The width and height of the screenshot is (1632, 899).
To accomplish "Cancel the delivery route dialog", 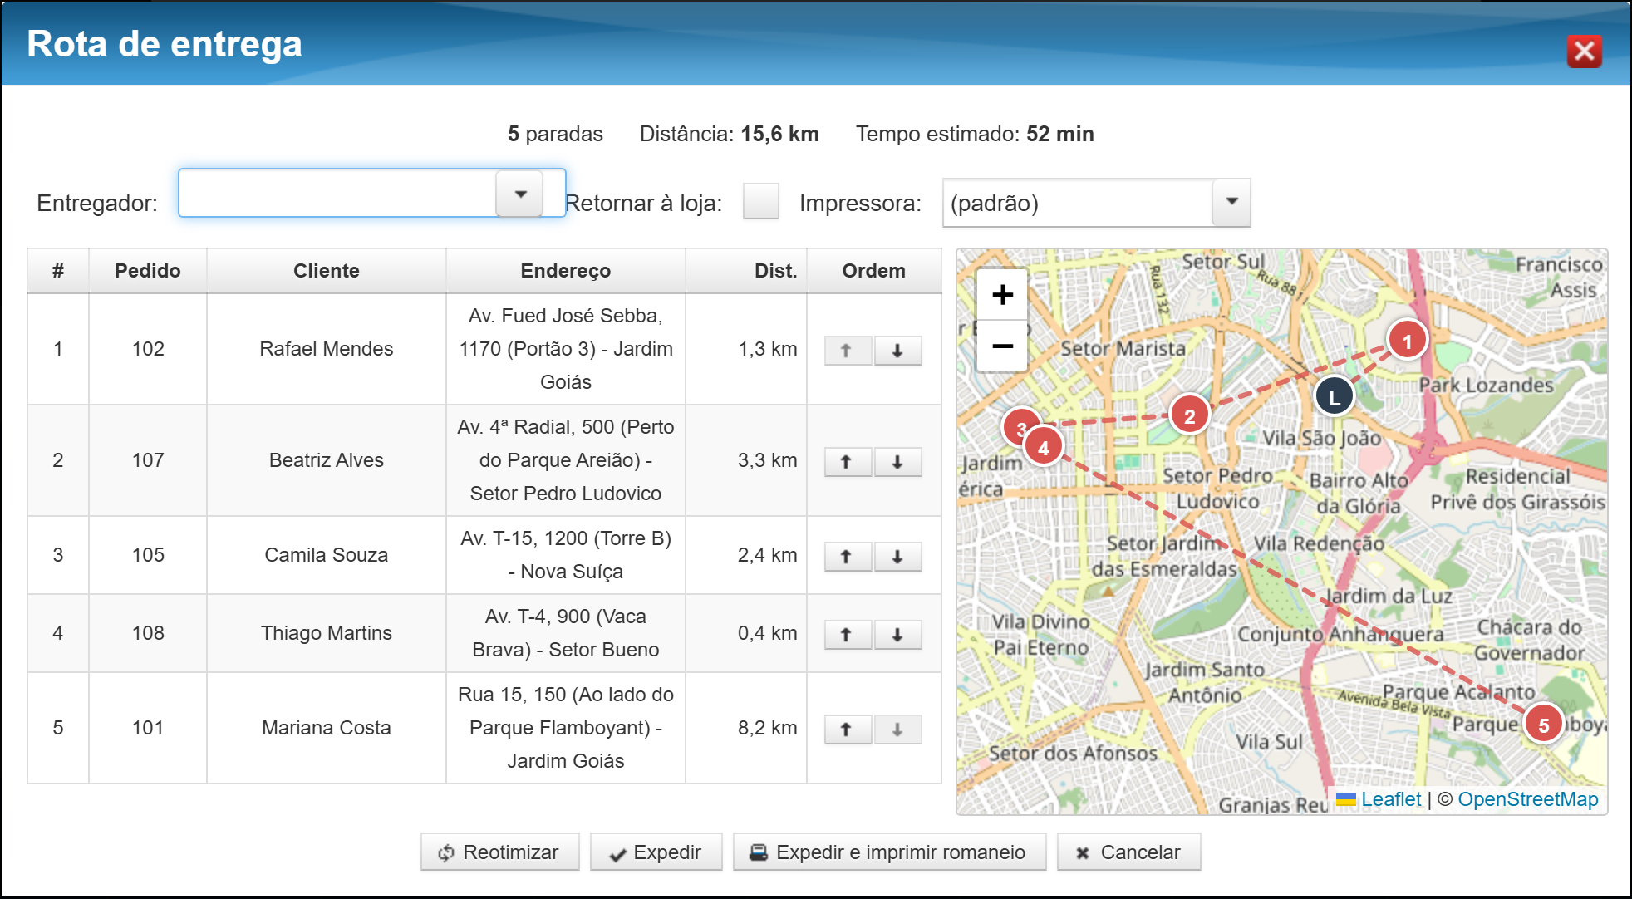I will [1128, 852].
